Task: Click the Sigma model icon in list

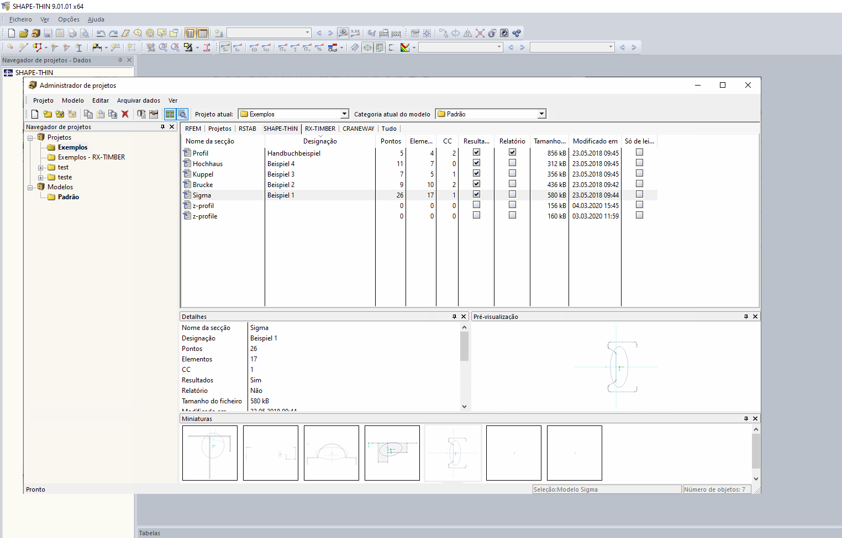Action: pos(187,195)
